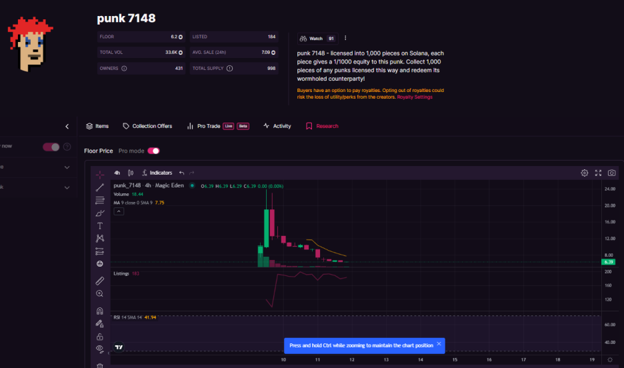Select the Text annotation tool
Screen dimensions: 624x368
(x=100, y=226)
